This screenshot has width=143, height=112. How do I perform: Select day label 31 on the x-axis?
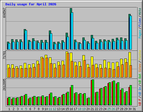(134, 109)
